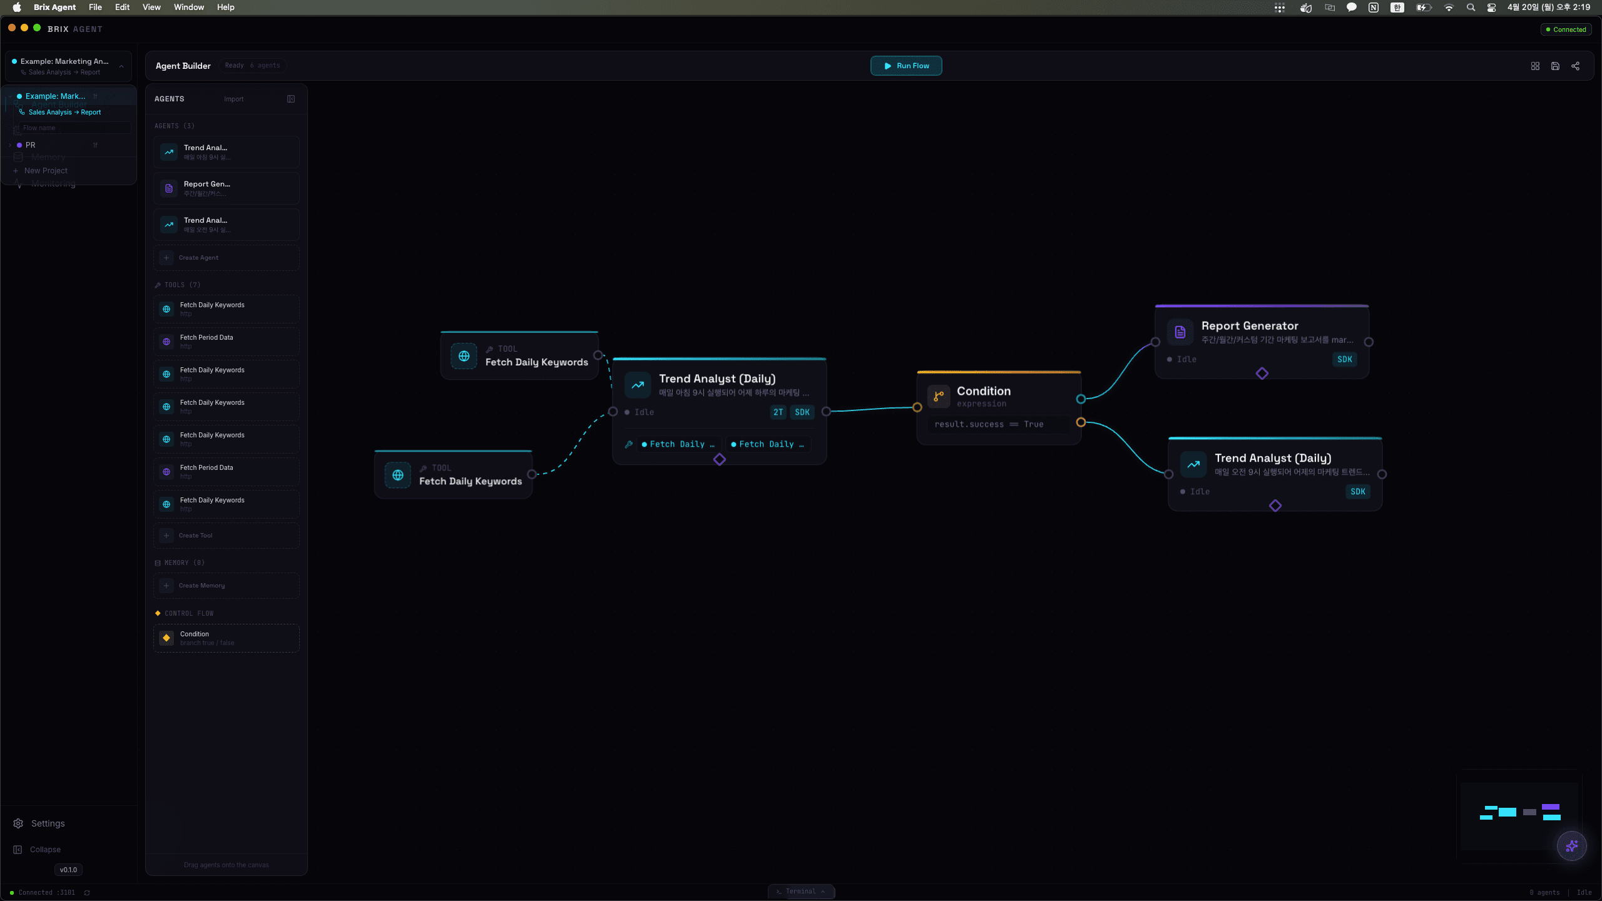Image resolution: width=1602 pixels, height=901 pixels.
Task: Expand the PR project in the tree
Action: click(x=10, y=145)
